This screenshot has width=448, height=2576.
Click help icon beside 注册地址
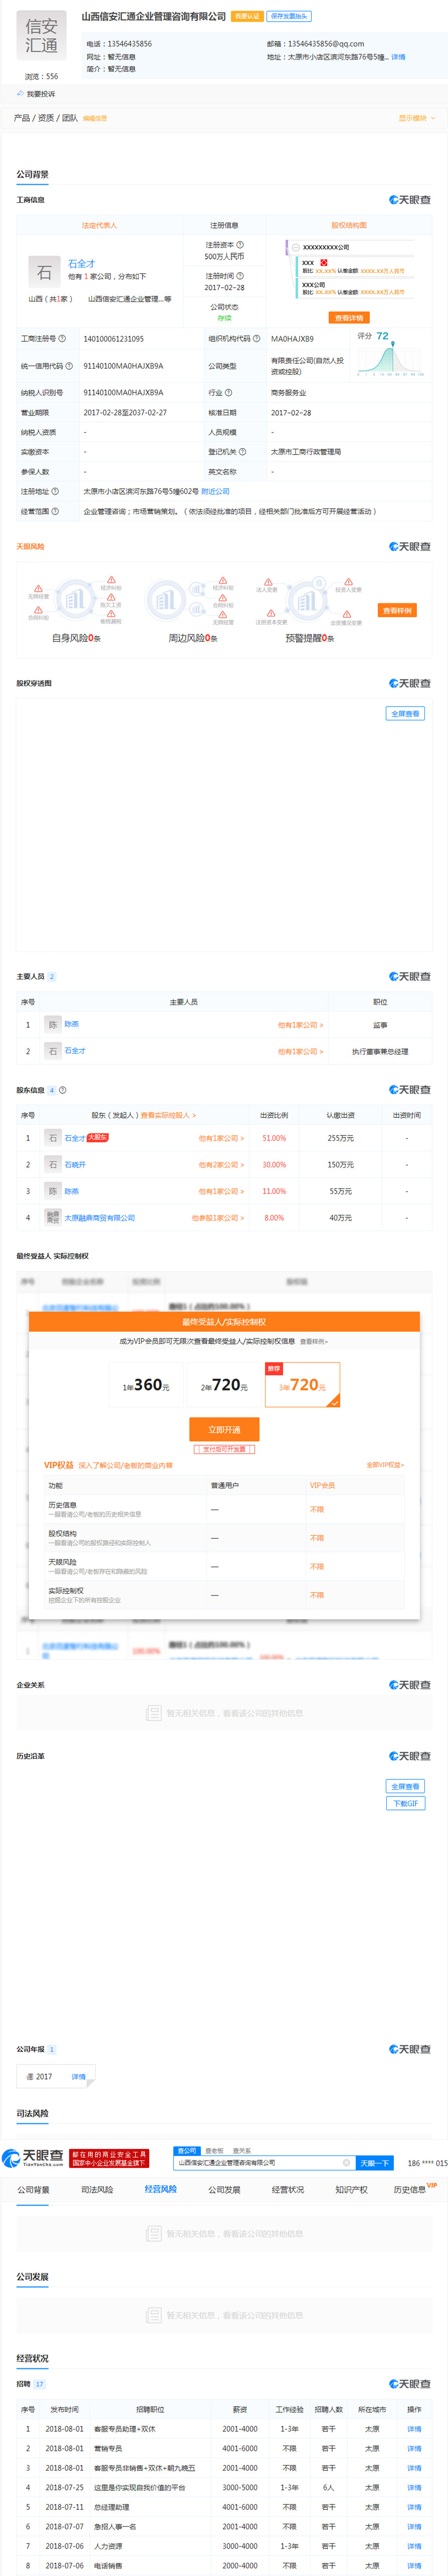(x=55, y=491)
